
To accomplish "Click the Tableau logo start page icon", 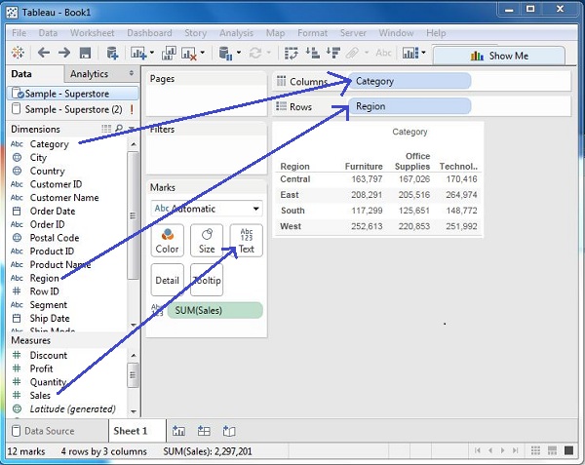I will [19, 54].
